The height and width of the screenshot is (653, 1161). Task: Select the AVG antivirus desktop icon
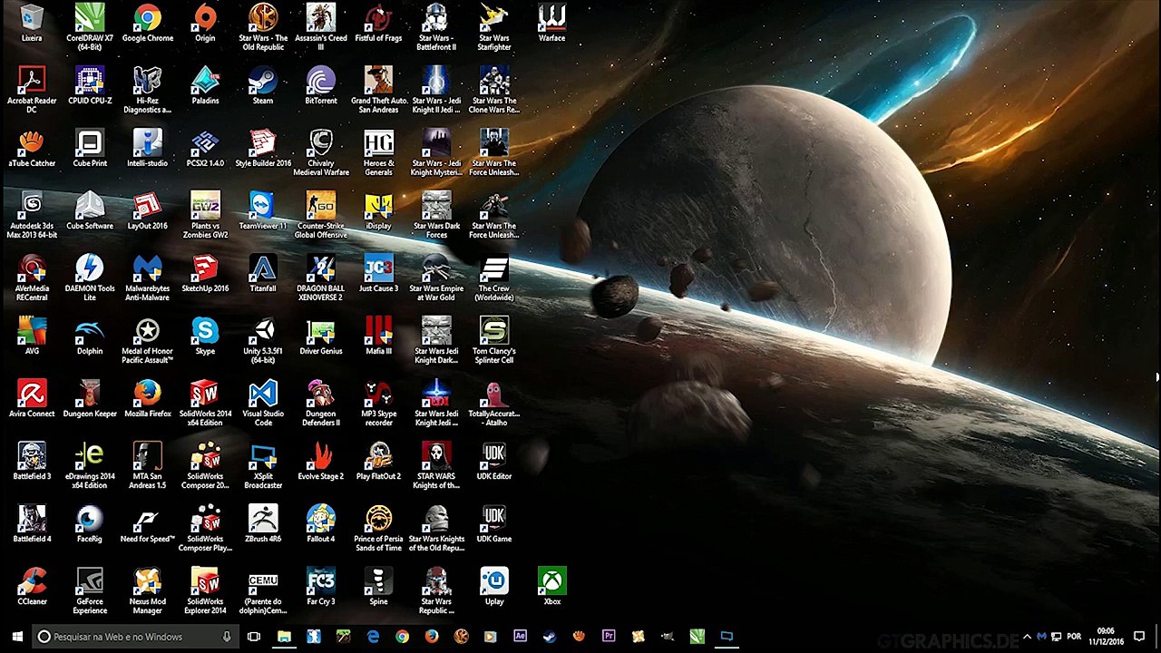pyautogui.click(x=32, y=336)
